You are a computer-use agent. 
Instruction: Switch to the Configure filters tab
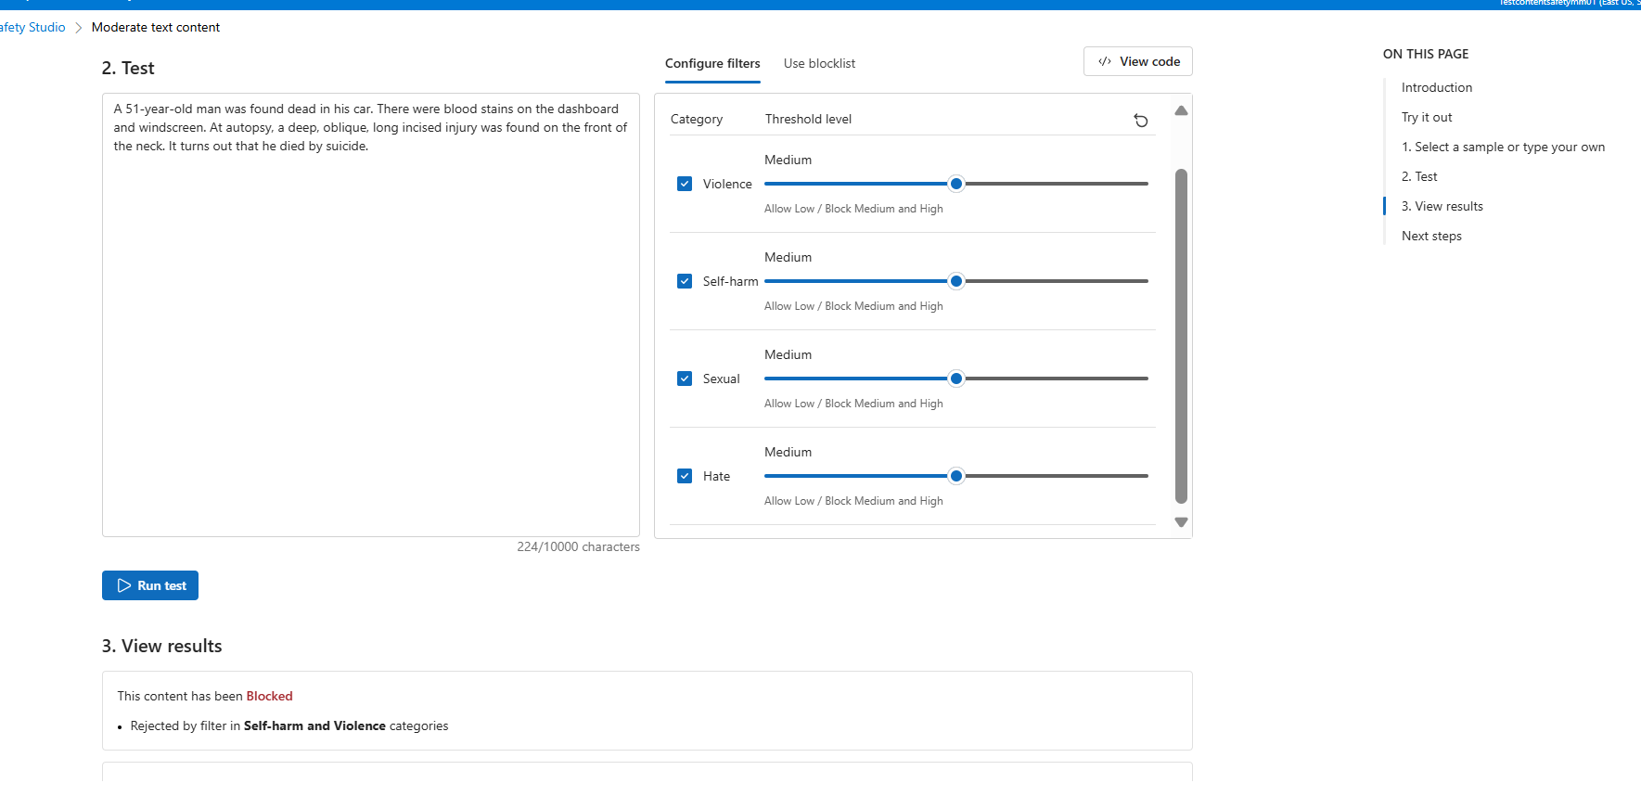click(x=712, y=63)
